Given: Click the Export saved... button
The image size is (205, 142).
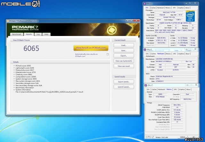Looking at the screenshot, I should pos(124,82).
